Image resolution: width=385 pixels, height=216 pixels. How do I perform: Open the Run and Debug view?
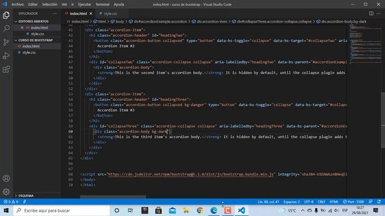[x=6, y=56]
